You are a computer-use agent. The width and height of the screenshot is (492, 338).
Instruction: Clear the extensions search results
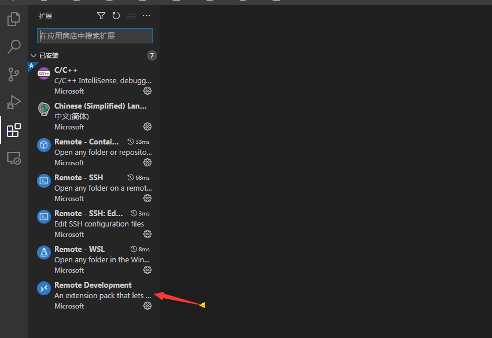131,16
